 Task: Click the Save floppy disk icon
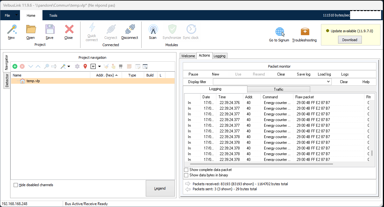click(50, 30)
